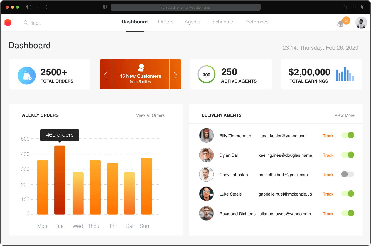Click the total earnings bar chart icon
The height and width of the screenshot is (246, 371).
(345, 74)
